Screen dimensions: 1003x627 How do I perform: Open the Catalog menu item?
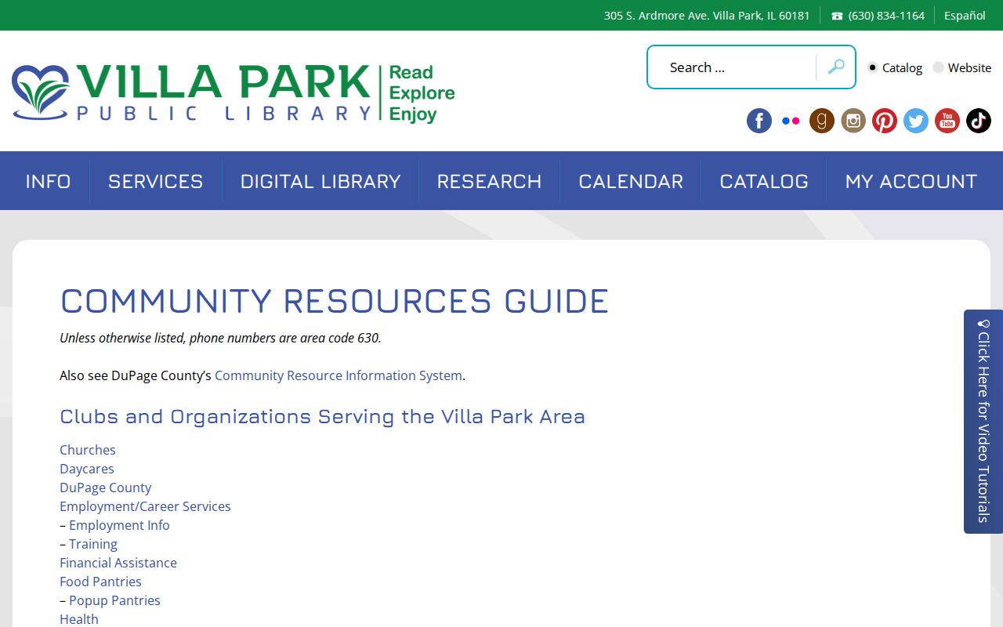[x=764, y=181]
